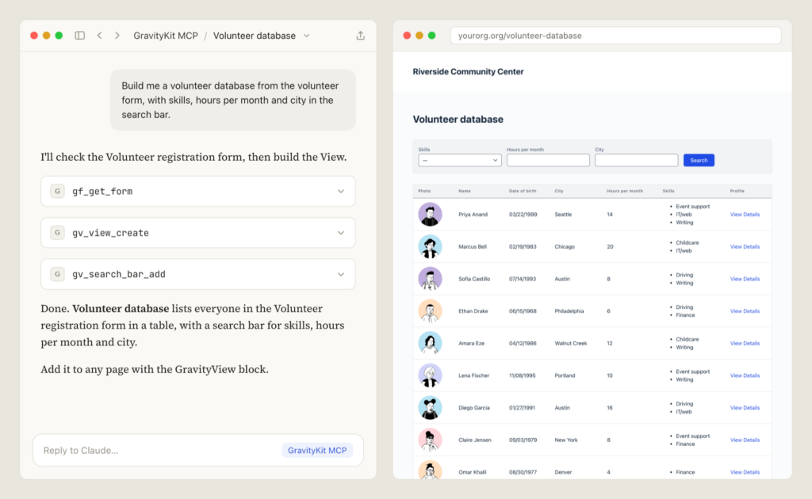This screenshot has width=812, height=499.
Task: Click the share icon in the header
Action: pyautogui.click(x=361, y=36)
